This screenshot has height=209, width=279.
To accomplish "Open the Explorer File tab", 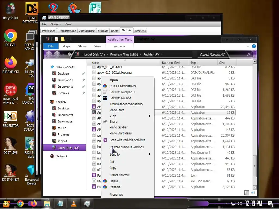I will pyautogui.click(x=51, y=46).
